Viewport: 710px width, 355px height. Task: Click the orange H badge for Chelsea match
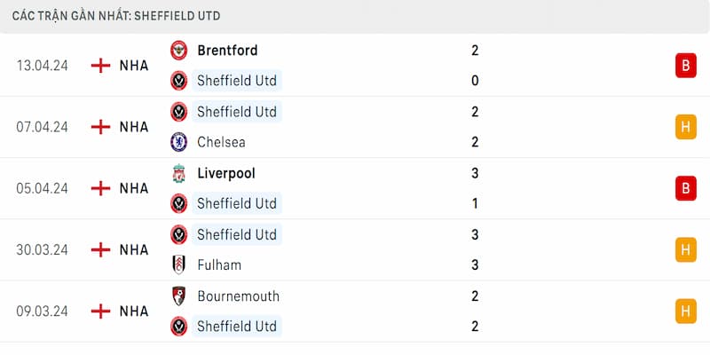point(685,127)
